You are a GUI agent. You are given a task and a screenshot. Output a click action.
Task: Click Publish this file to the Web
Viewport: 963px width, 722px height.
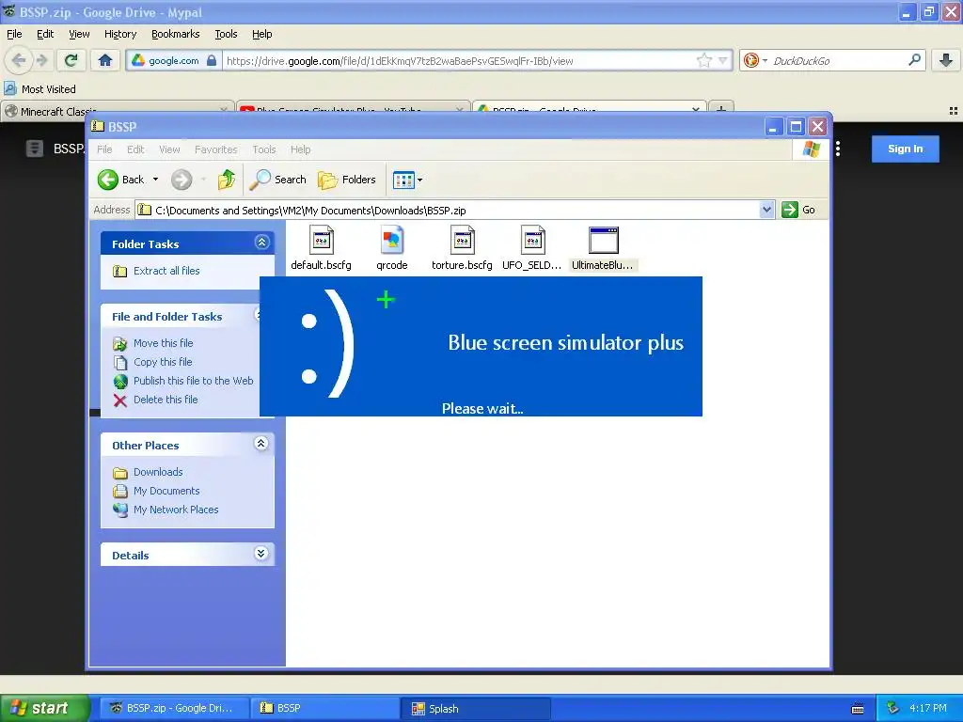(193, 381)
